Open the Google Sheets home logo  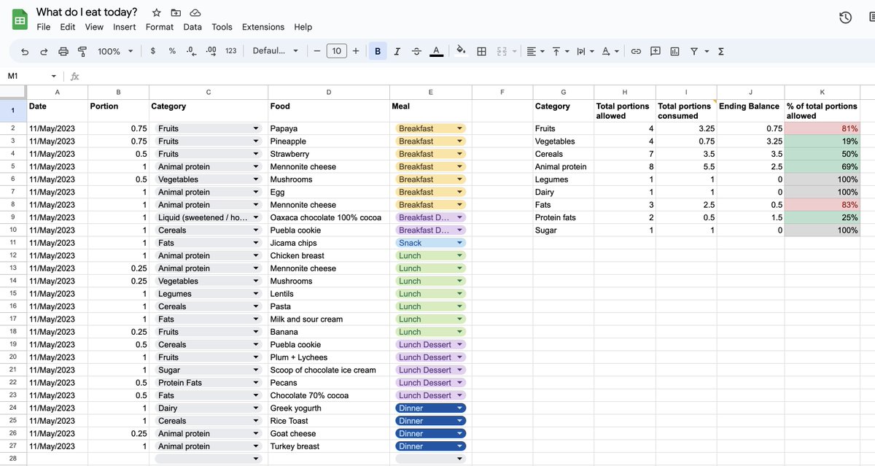[20, 19]
